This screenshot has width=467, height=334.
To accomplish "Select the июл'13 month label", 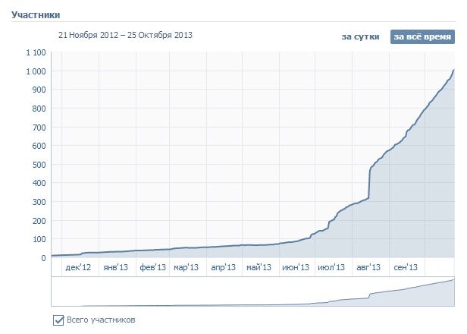I will point(331,267).
